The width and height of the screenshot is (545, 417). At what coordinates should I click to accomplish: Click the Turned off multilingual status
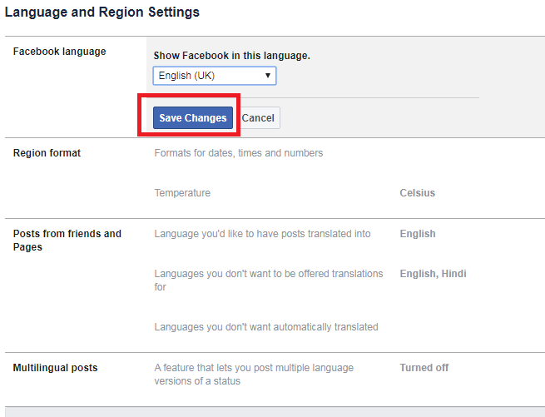[x=424, y=368]
